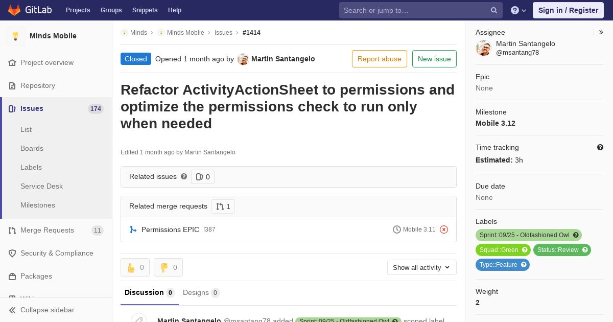Open the Groups menu

point(111,10)
